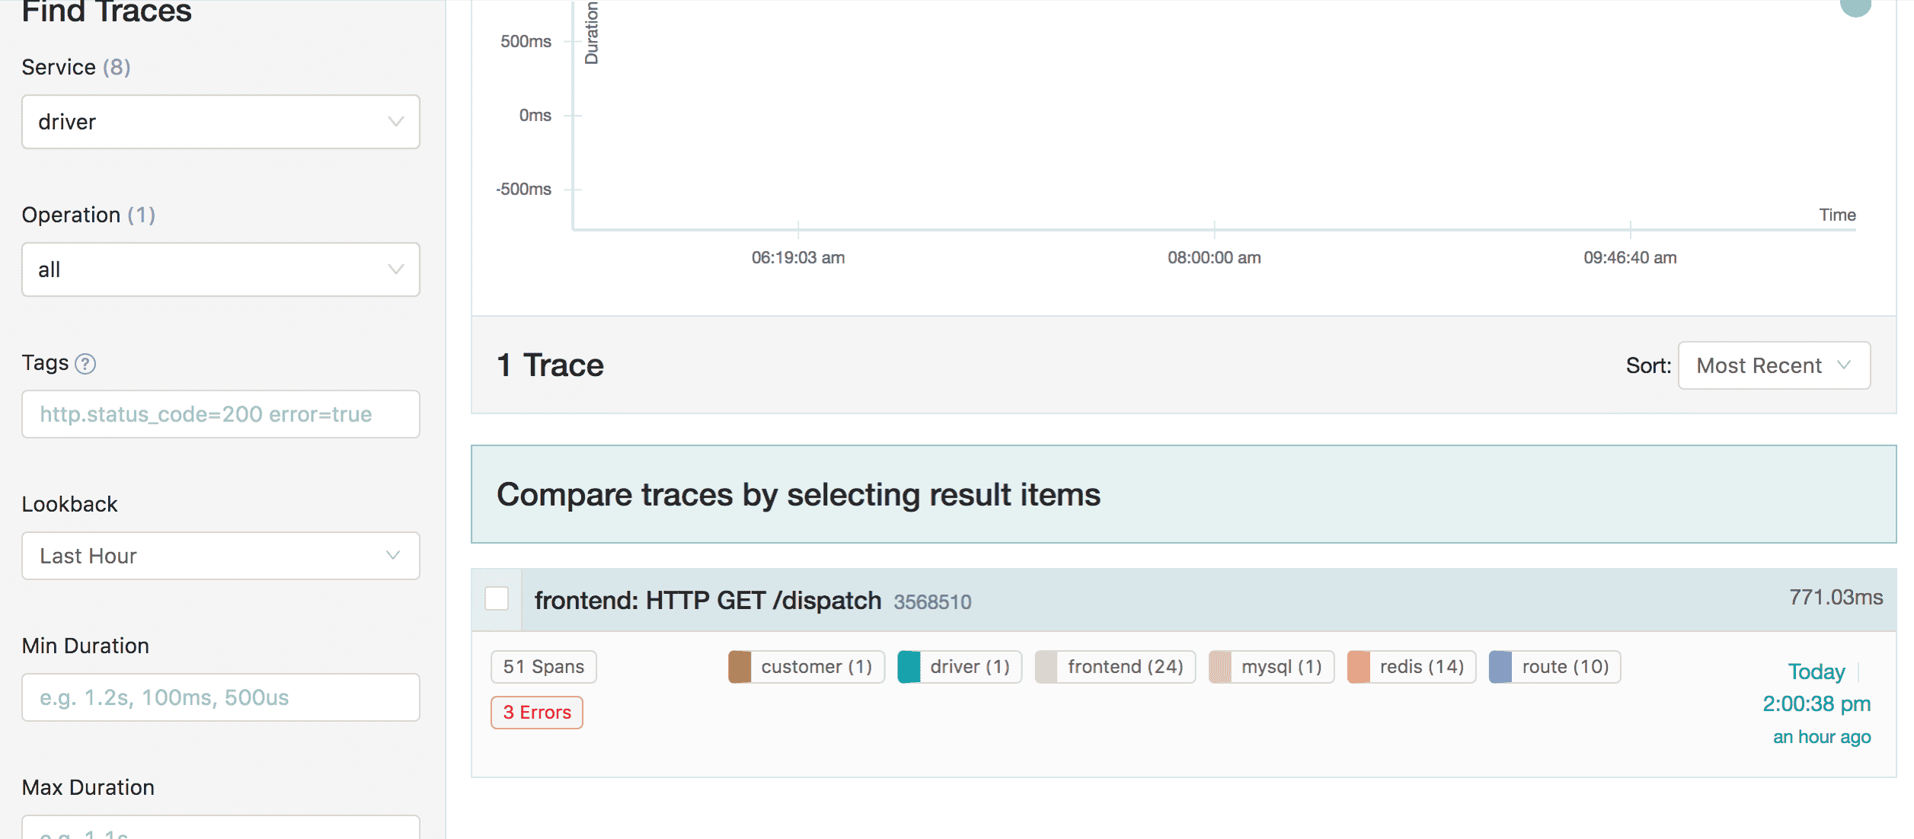Viewport: 1914px width, 839px height.
Task: Open the Service dropdown showing driver
Action: [x=221, y=122]
